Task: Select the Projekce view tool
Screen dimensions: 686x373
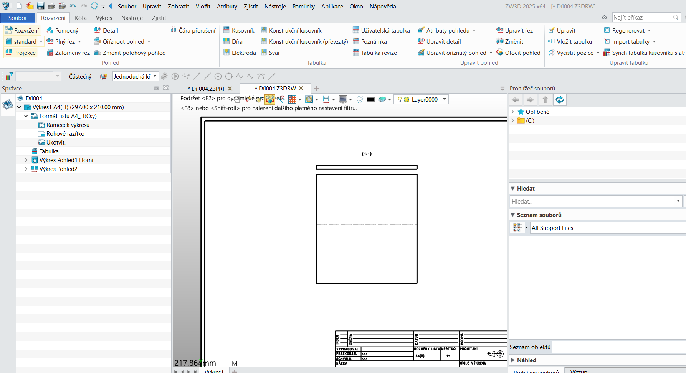Action: (x=21, y=53)
